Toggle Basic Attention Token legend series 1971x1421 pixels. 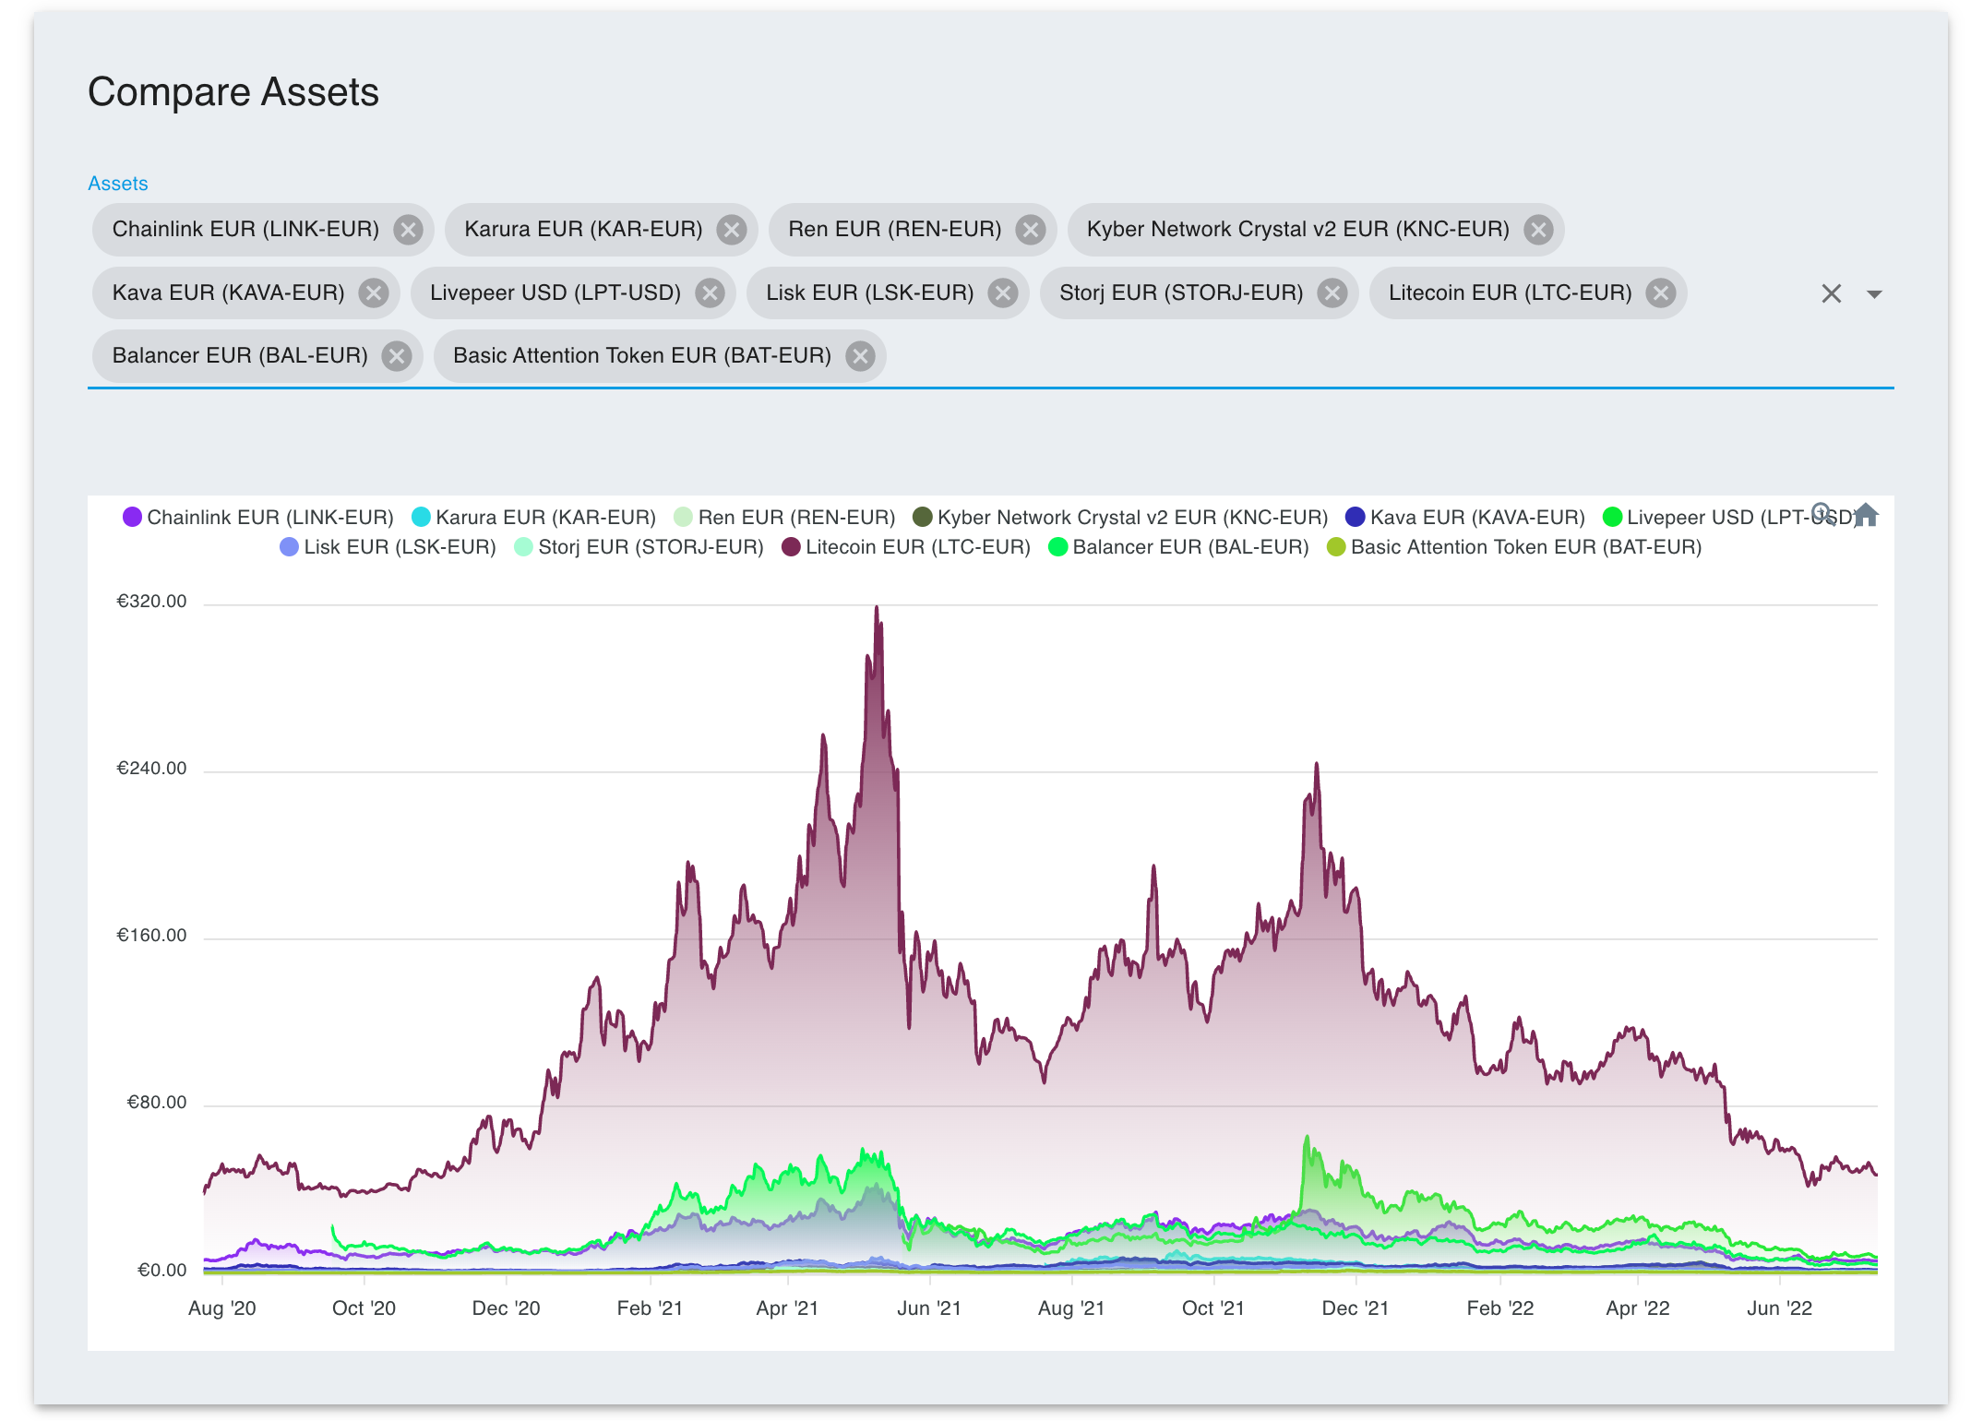[x=1514, y=547]
